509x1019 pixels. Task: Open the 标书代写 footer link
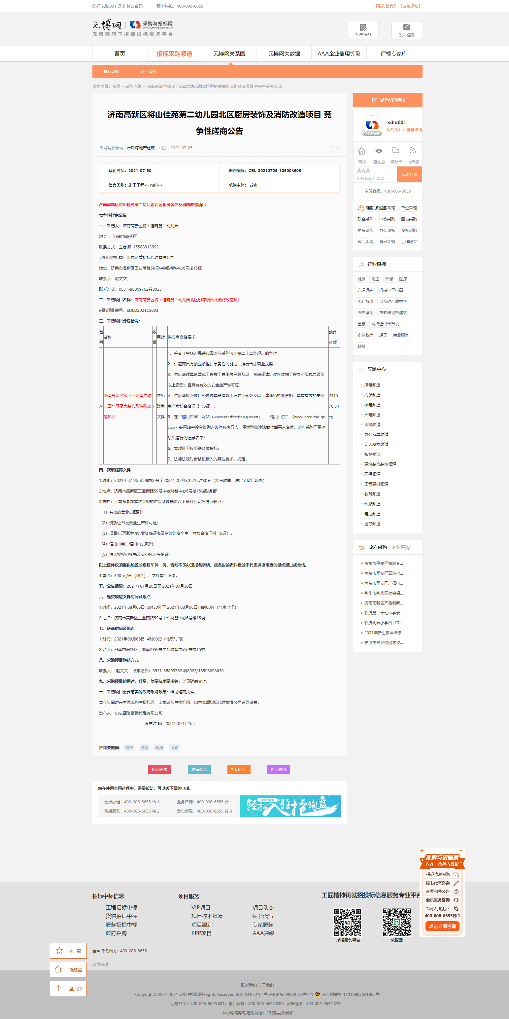click(263, 916)
